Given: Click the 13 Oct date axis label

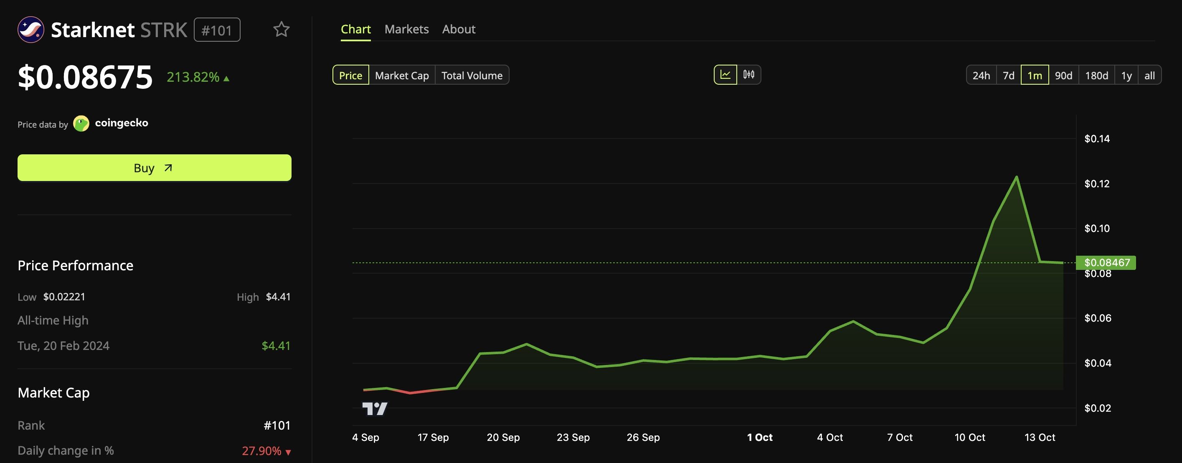Looking at the screenshot, I should 1040,437.
